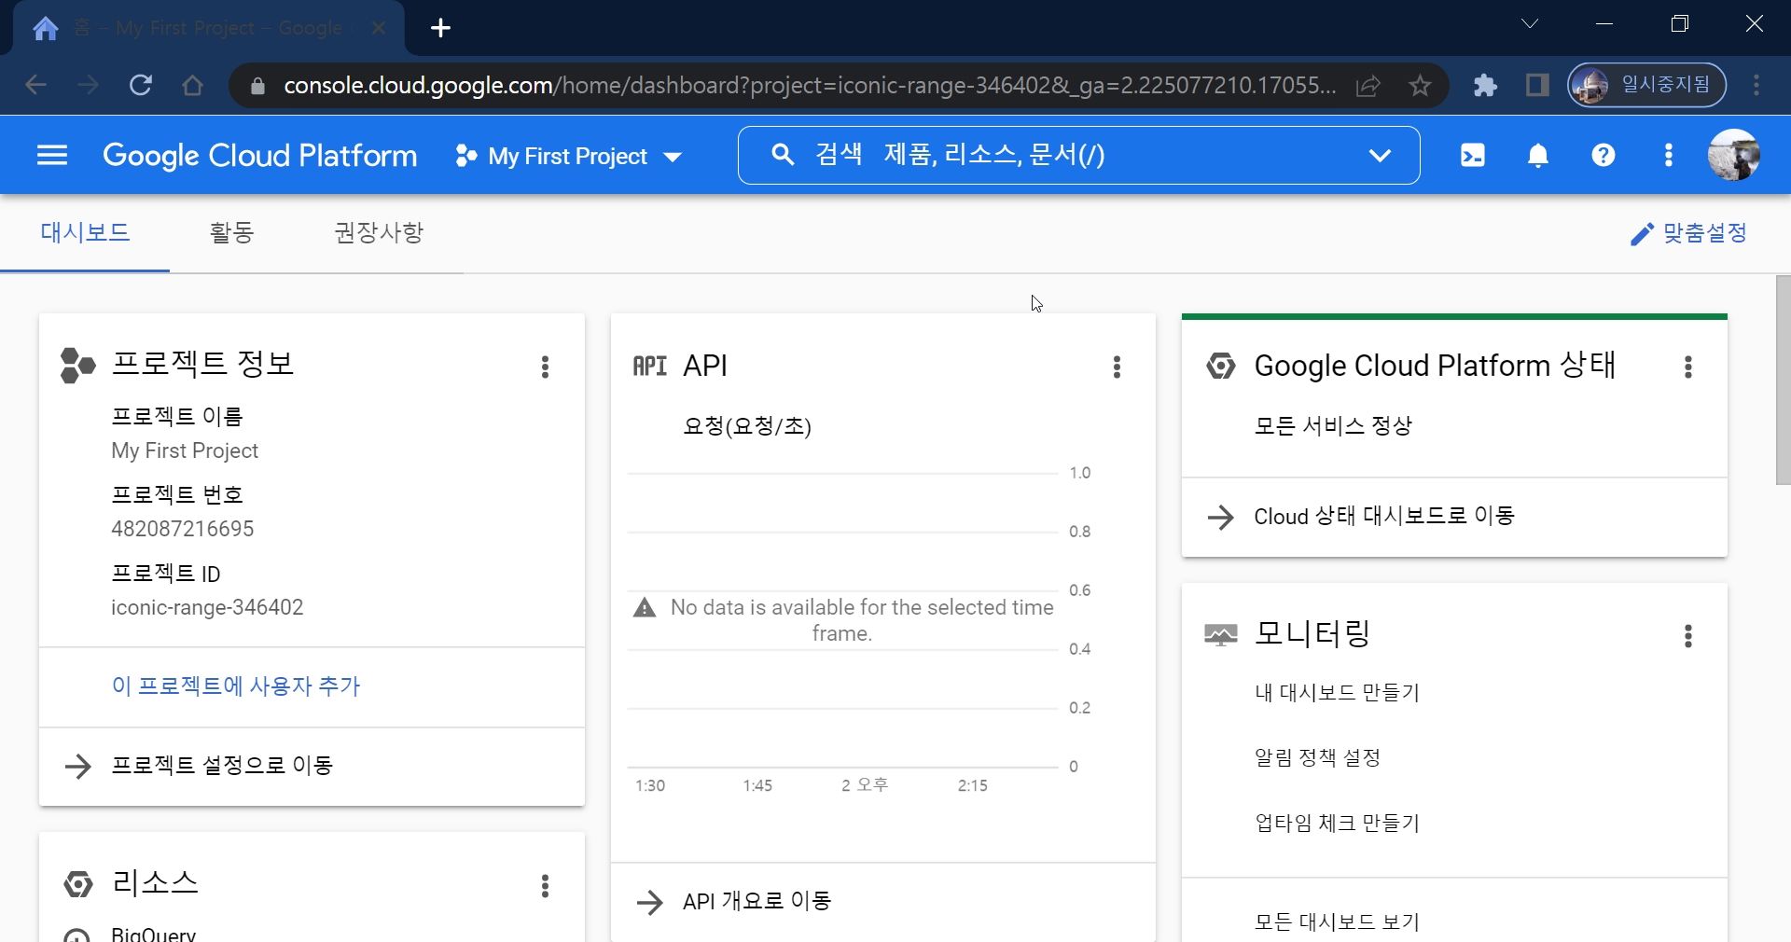Click 알림 정책 설정
1791x942 pixels.
[1317, 757]
